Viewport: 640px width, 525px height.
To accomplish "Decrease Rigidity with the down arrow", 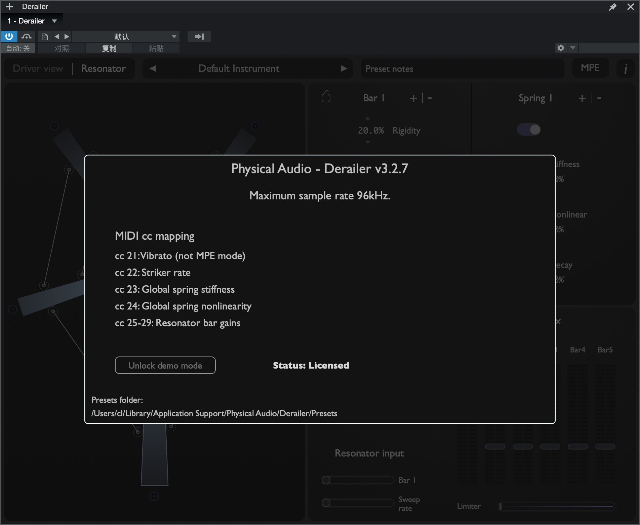I will click(x=368, y=142).
